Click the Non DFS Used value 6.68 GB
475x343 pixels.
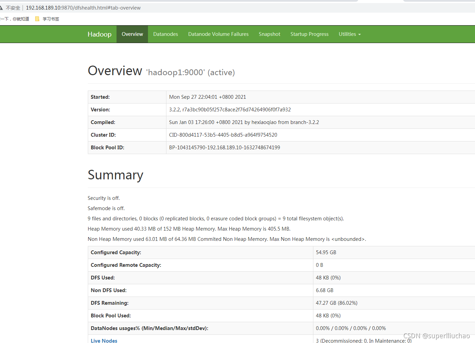[x=325, y=290]
